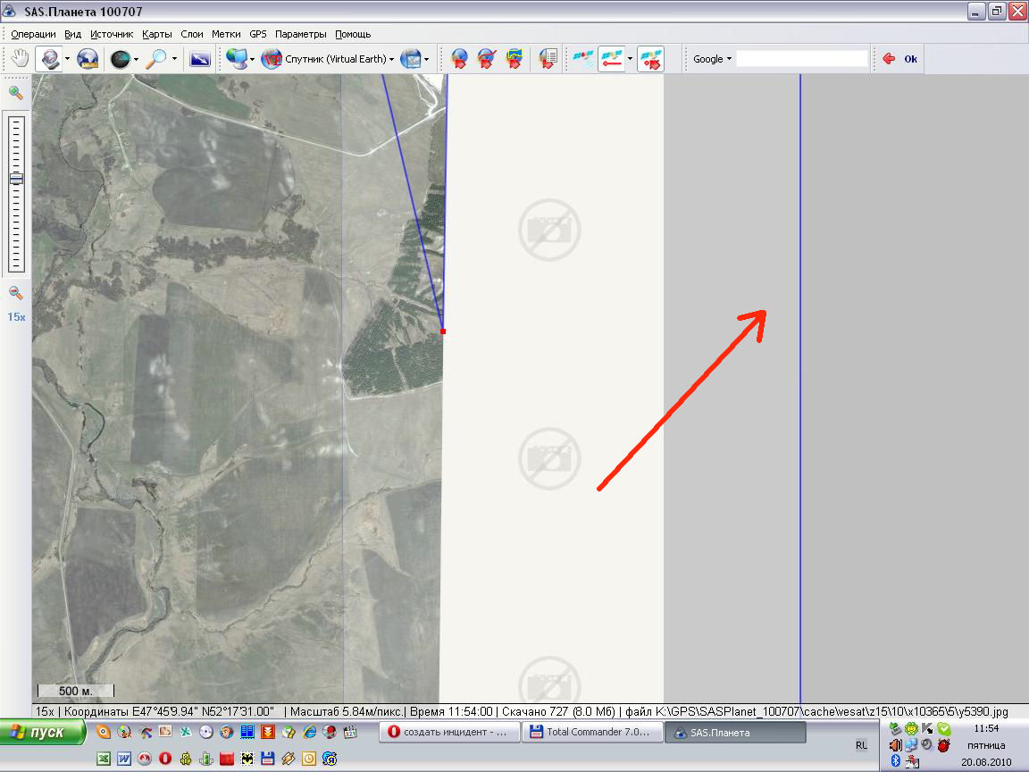Image resolution: width=1029 pixels, height=772 pixels.
Task: Click the zoom out magnifier with minus
Action: coord(15,293)
